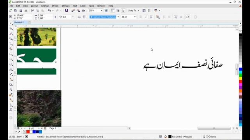The height and width of the screenshot is (140, 250).
Task: Click the horizontal scrollbar thumb
Action: tap(214, 128)
